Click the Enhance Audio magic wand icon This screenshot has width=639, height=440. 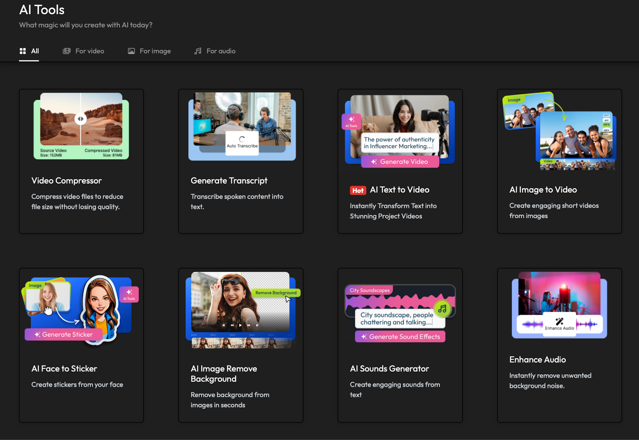coord(560,322)
